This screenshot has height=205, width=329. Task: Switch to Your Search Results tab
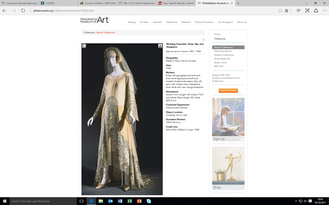click(176, 3)
